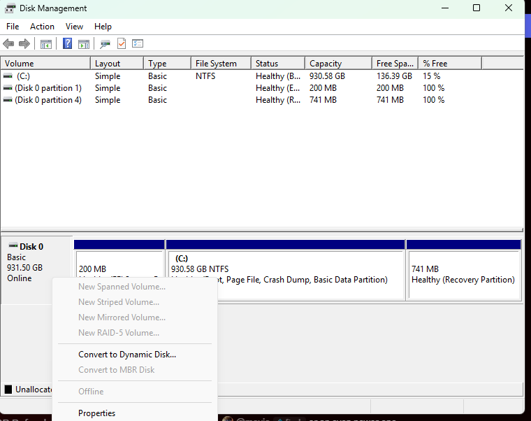This screenshot has height=421, width=531.
Task: Open the Action menu
Action: click(42, 27)
